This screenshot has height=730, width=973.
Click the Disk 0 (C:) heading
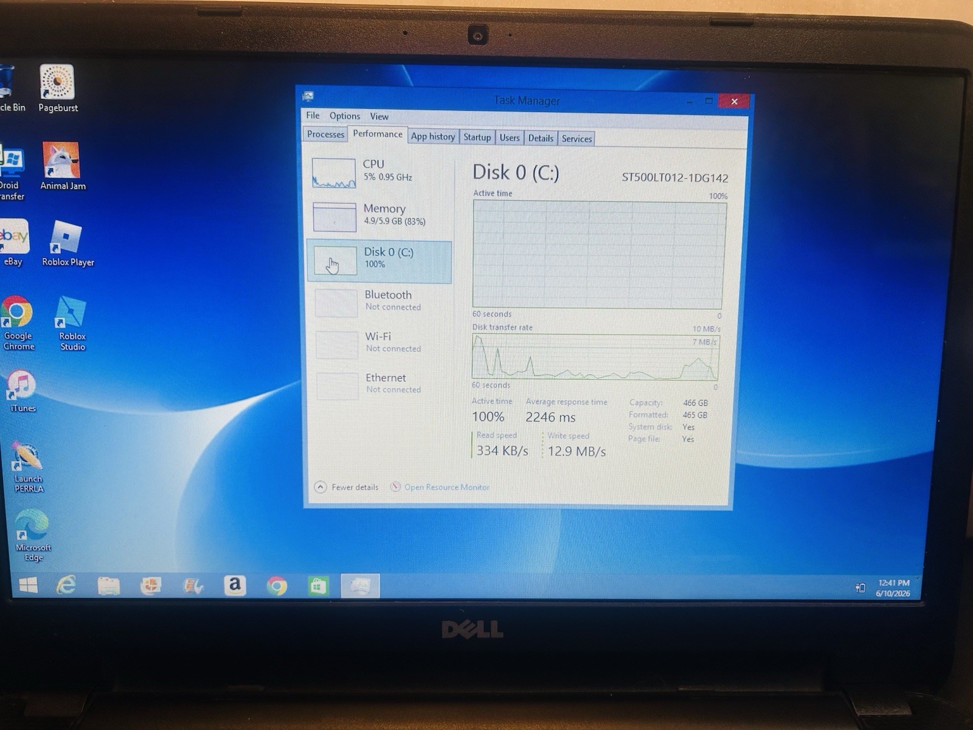[516, 172]
